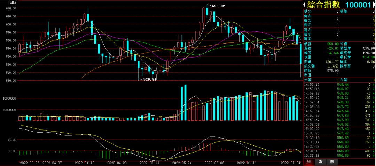Click the 最低價 value 534.18

[x=369, y=57]
